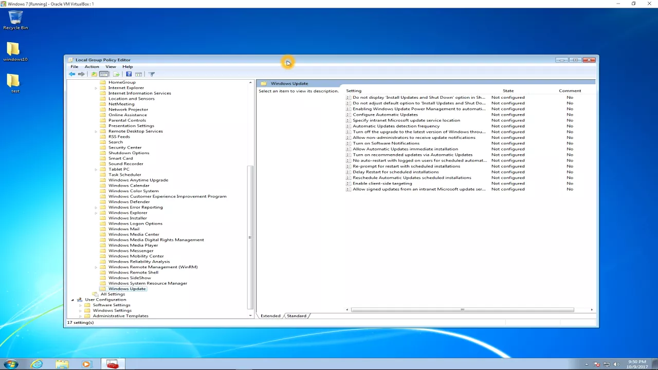Open the taskbar clock showing 9:50 PM
The width and height of the screenshot is (658, 370).
click(x=636, y=364)
